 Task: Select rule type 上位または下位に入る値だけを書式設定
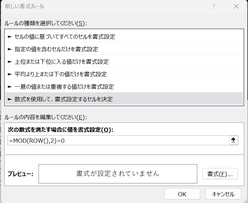tap(124, 62)
